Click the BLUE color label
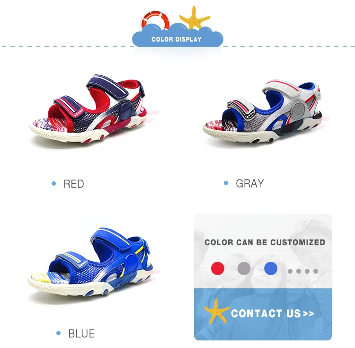Image resolution: width=355 pixels, height=348 pixels. [x=81, y=333]
